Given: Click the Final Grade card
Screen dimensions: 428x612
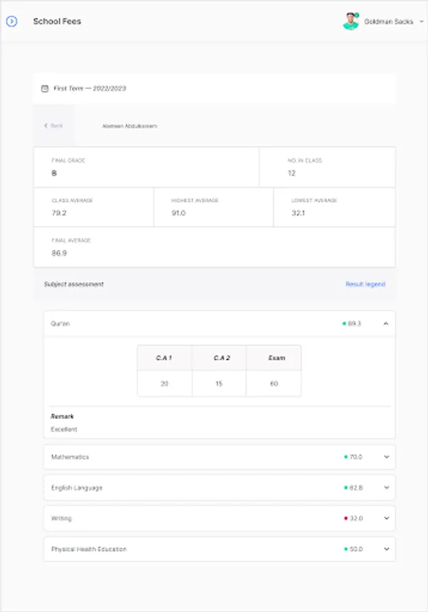Looking at the screenshot, I should 146,167.
